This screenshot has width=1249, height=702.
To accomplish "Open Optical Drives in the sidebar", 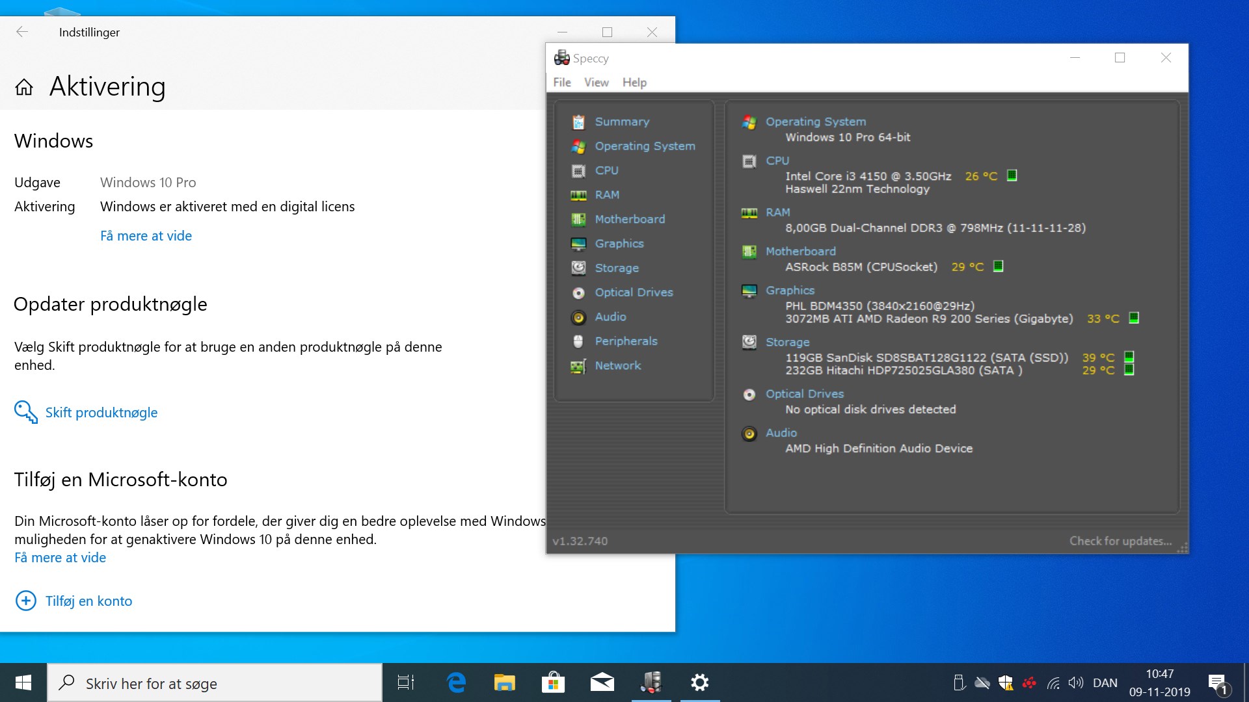I will 634,292.
